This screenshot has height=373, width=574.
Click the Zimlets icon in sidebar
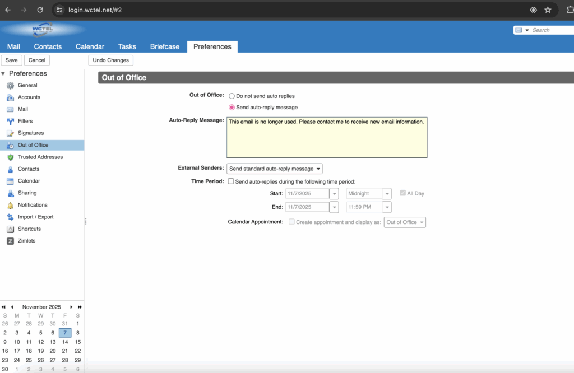10,241
